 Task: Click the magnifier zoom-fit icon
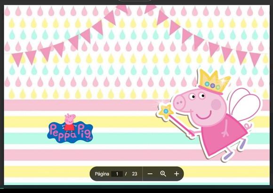click(163, 174)
